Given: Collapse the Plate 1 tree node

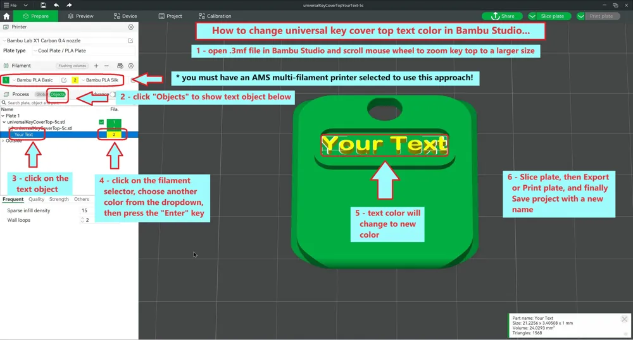Looking at the screenshot, I should tap(3, 116).
